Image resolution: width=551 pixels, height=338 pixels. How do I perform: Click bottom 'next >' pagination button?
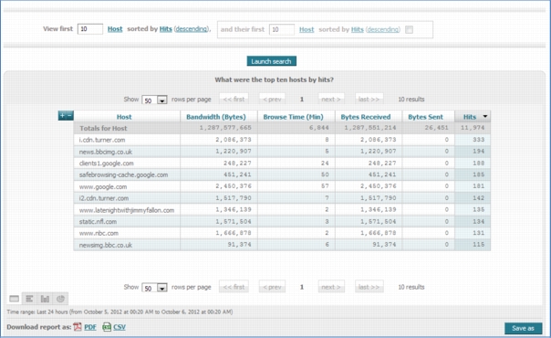point(331,287)
